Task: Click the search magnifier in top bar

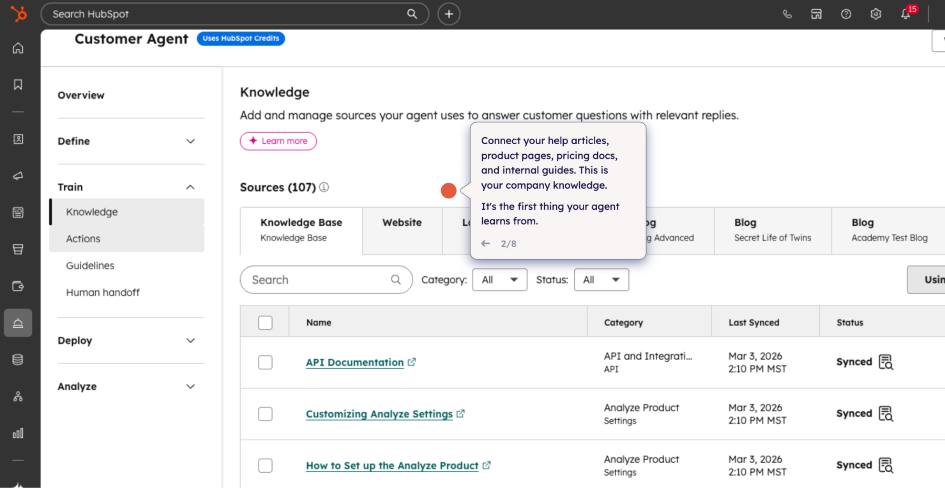Action: coord(412,14)
